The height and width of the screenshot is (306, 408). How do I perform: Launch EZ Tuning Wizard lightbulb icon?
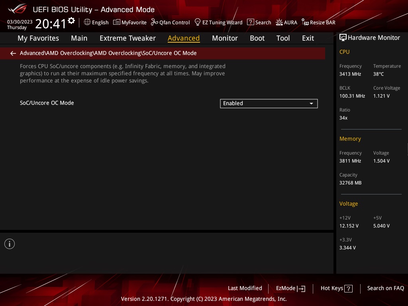[198, 22]
